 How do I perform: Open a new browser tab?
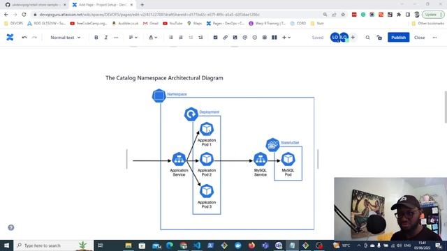pyautogui.click(x=142, y=5)
